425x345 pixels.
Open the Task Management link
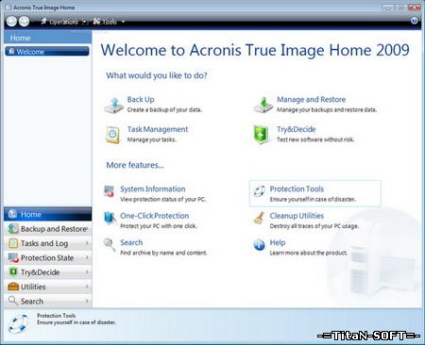(x=158, y=129)
